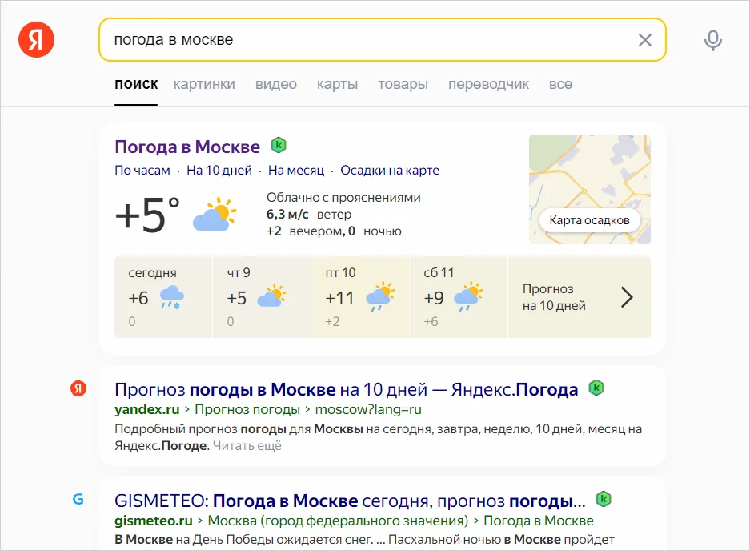Click the green badge on the GISMETEO result
Viewport: 750px width, 551px height.
tap(604, 499)
